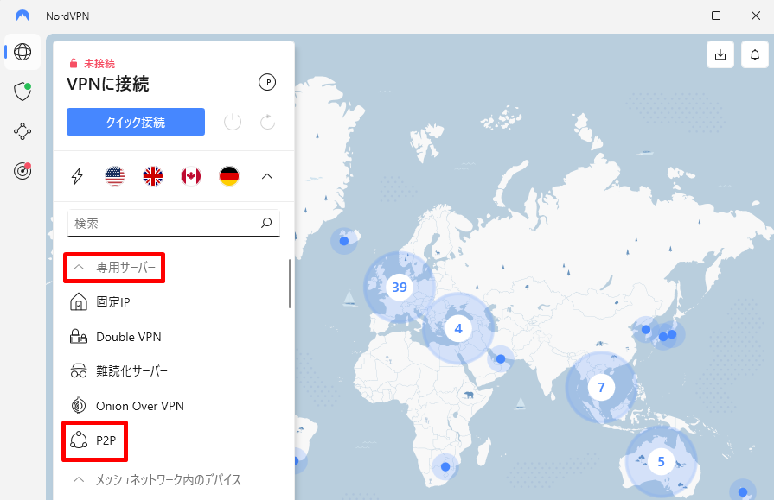The height and width of the screenshot is (500, 774).
Task: Select the Canada flag shortcut
Action: (x=191, y=176)
